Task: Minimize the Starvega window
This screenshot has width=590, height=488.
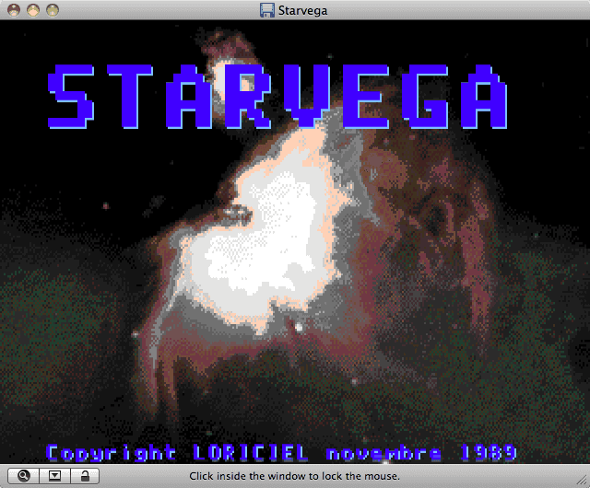Action: pos(33,10)
